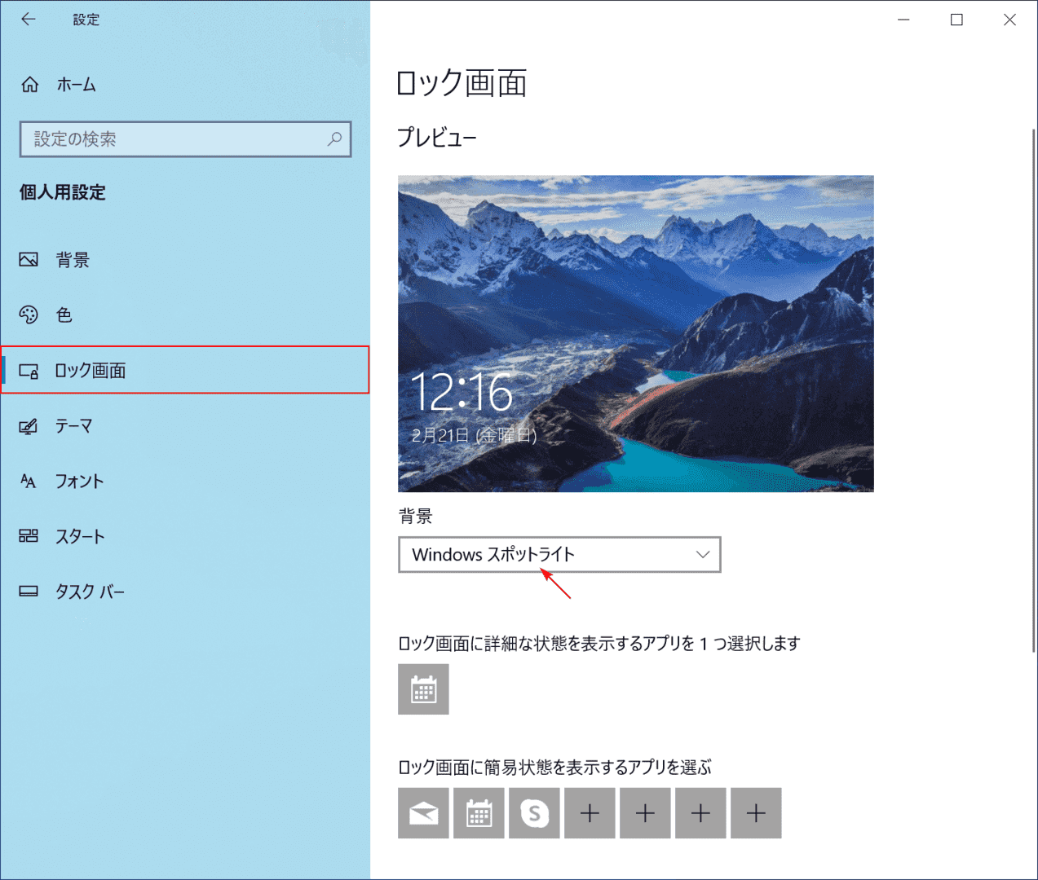Click the Mail app in quick status

click(423, 813)
